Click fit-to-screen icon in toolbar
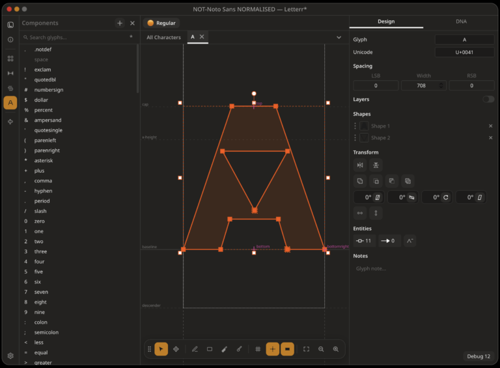This screenshot has width=500, height=368. 306,349
